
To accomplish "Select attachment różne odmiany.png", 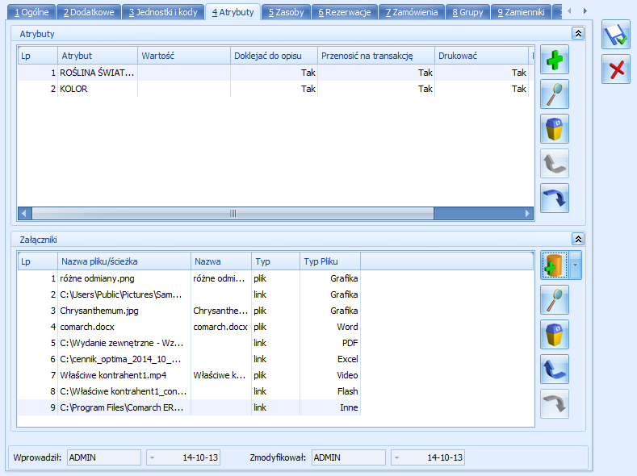I will 189,278.
